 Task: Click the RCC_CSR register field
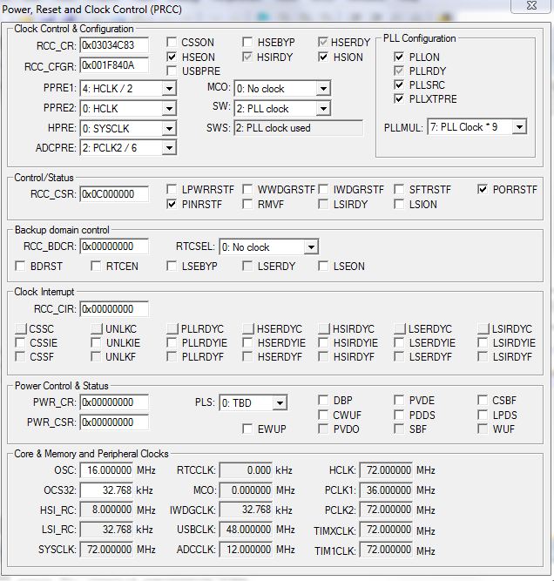114,194
